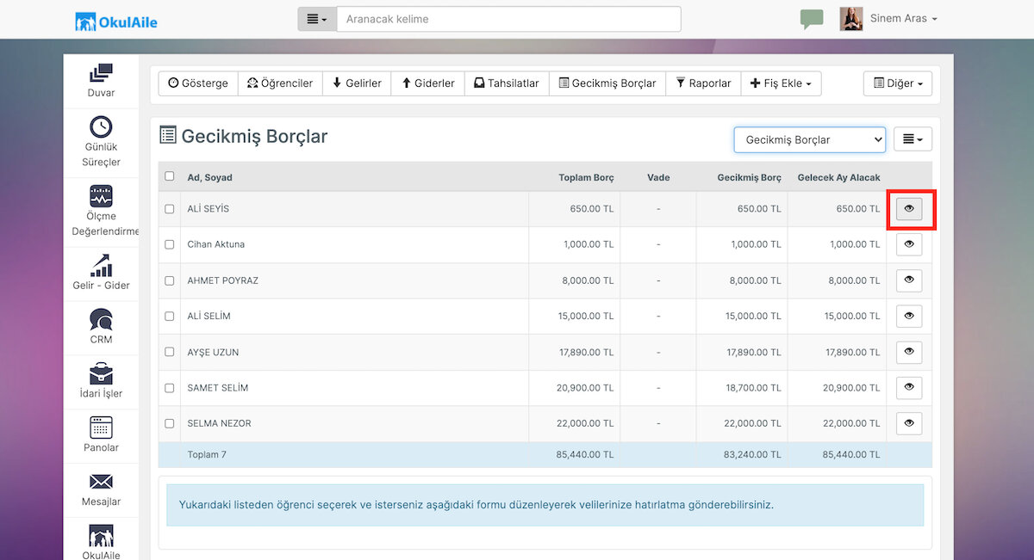
Task: Check the ALİ SEYİS row checkbox
Action: click(169, 209)
